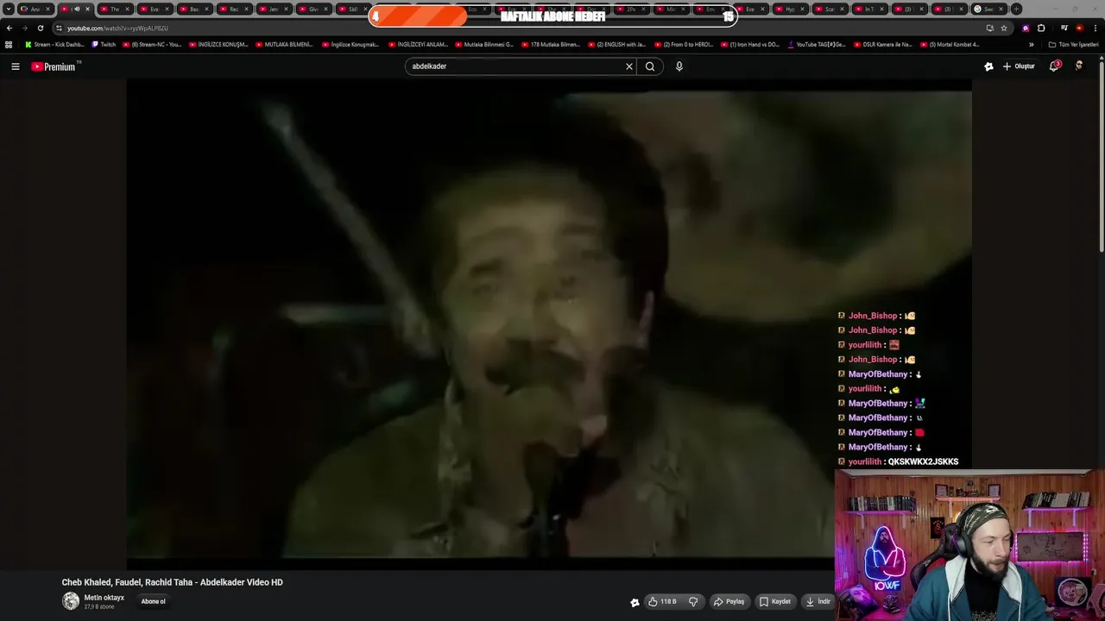
Task: Open the Tüm Yer İşaretleri folder
Action: [1073, 44]
